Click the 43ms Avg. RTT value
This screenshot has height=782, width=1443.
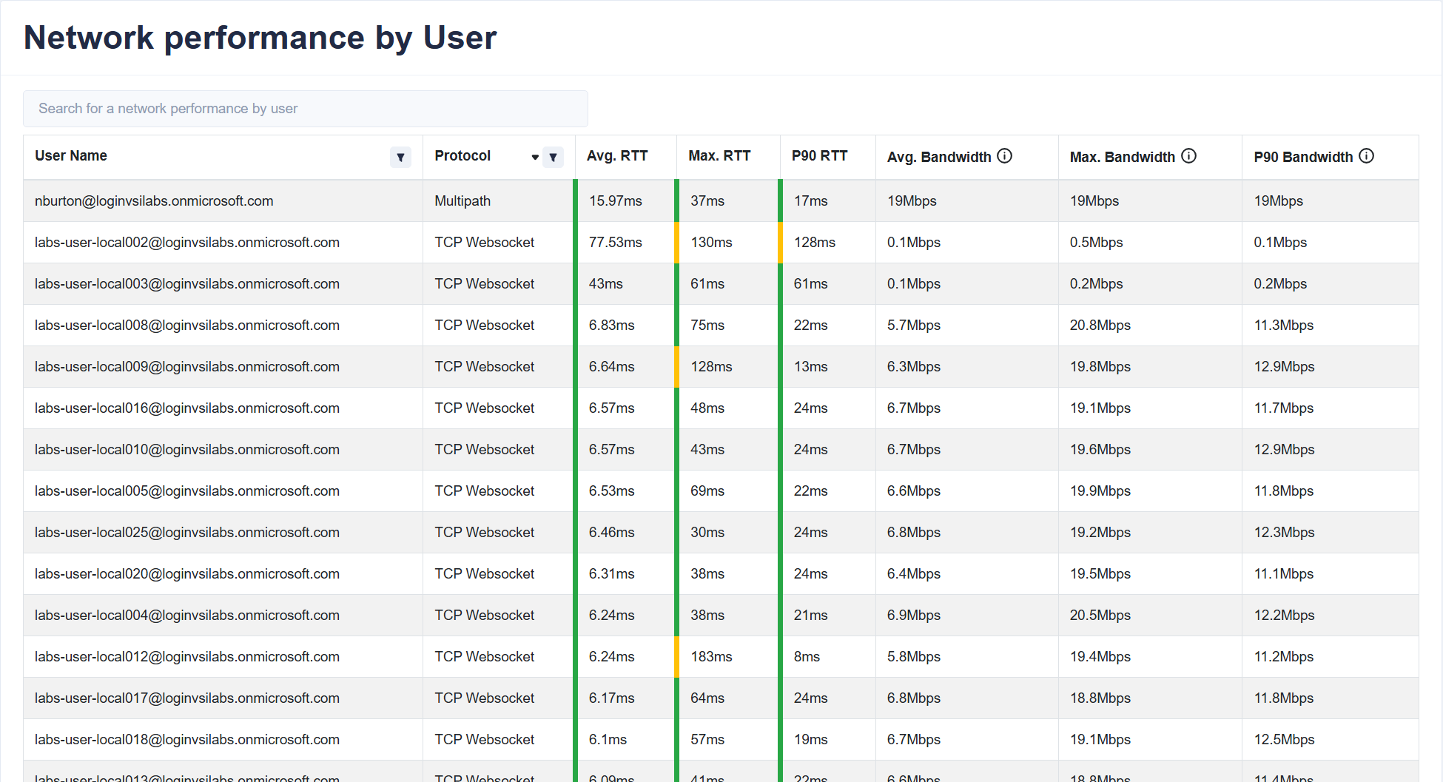pyautogui.click(x=606, y=284)
